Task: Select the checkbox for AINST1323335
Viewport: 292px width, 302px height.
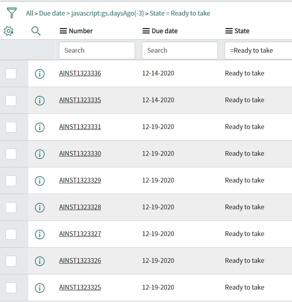Action: point(11,100)
